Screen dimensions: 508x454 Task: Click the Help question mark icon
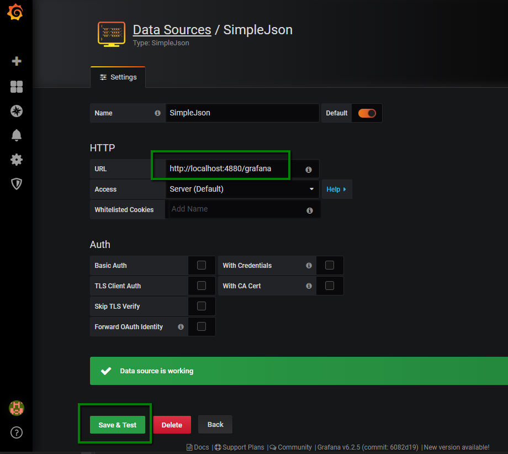17,432
